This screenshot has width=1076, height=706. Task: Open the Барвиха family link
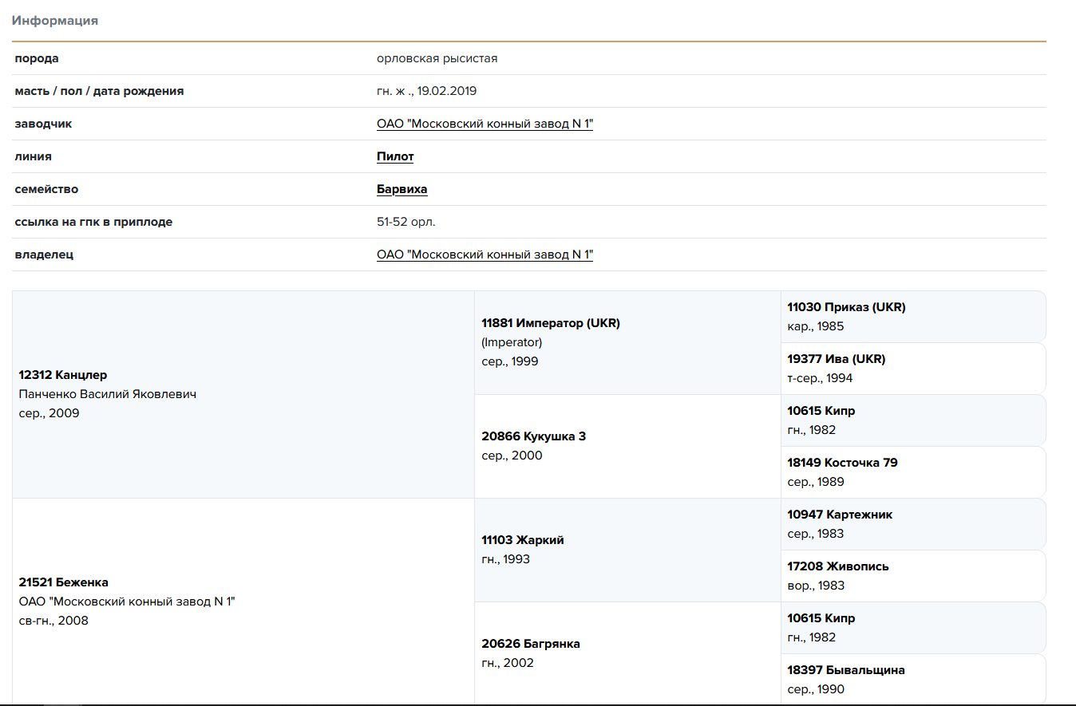click(x=402, y=189)
